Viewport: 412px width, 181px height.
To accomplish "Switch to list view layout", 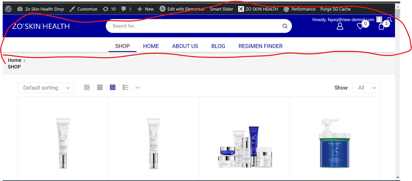I will [126, 87].
